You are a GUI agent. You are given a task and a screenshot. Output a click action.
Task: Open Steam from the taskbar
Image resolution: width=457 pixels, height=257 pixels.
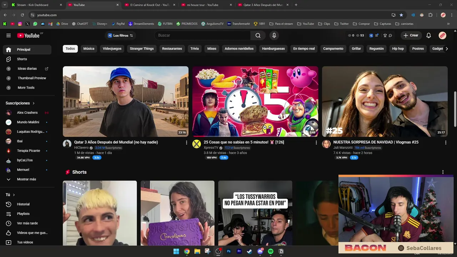tap(249, 251)
